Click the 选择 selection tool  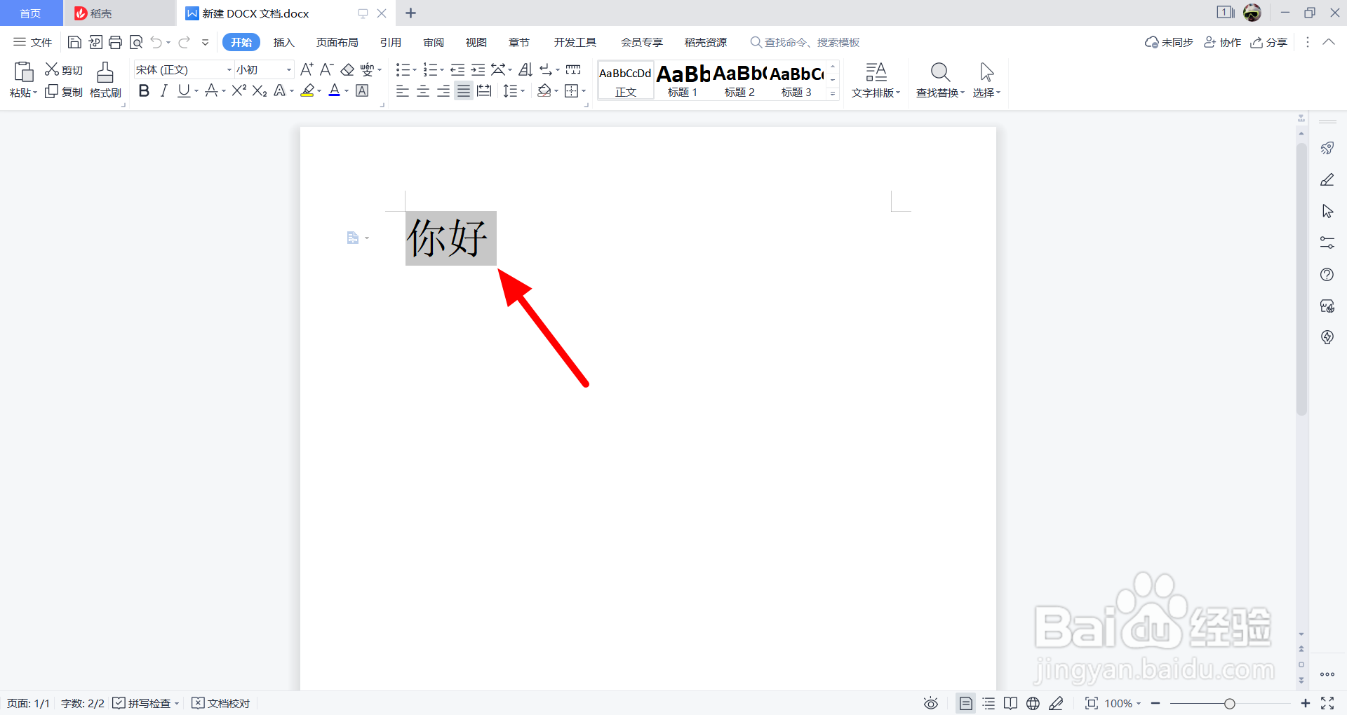[x=986, y=80]
